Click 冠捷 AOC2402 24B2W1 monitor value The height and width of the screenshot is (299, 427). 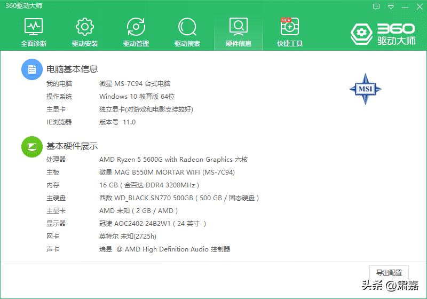[x=153, y=224]
